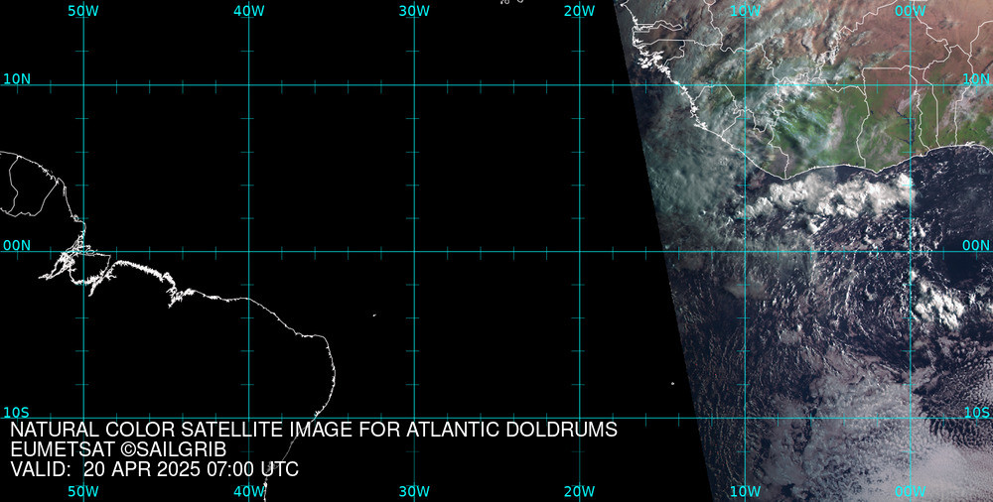This screenshot has width=993, height=502.
Task: Pick the 10N latitude label on right side
Action: (976, 79)
